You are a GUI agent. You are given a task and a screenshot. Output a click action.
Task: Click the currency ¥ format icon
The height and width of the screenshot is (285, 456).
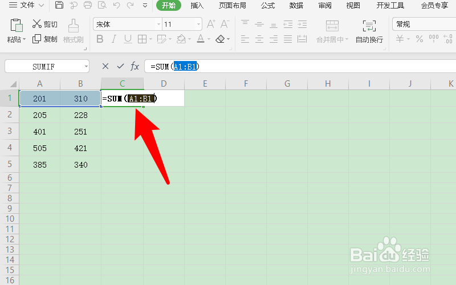pos(400,39)
